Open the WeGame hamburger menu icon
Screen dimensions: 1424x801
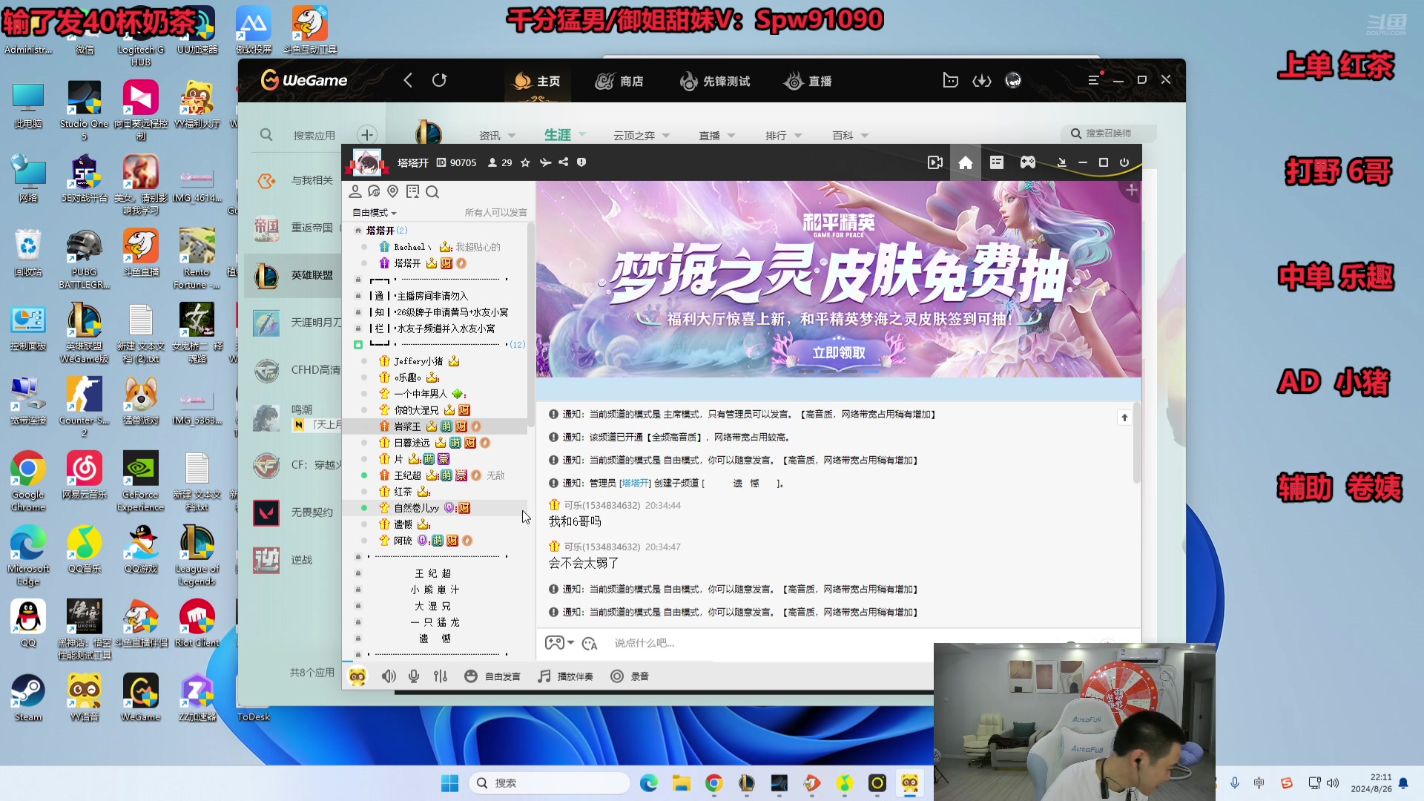pyautogui.click(x=1094, y=80)
